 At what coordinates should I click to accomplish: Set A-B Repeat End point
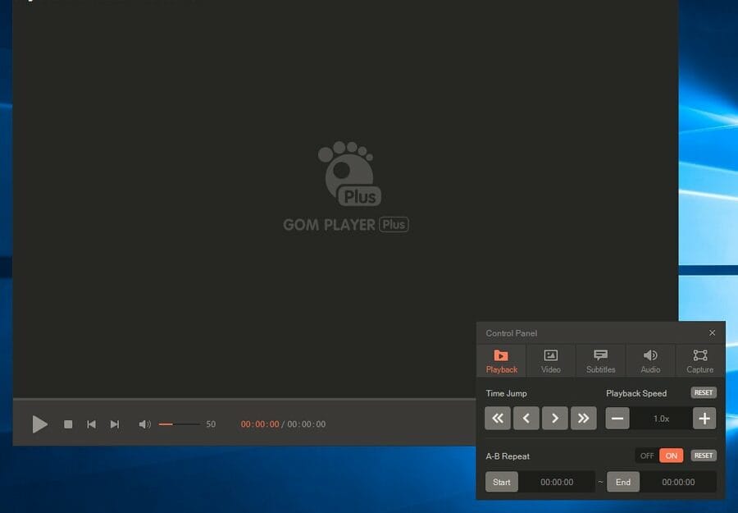pos(623,482)
